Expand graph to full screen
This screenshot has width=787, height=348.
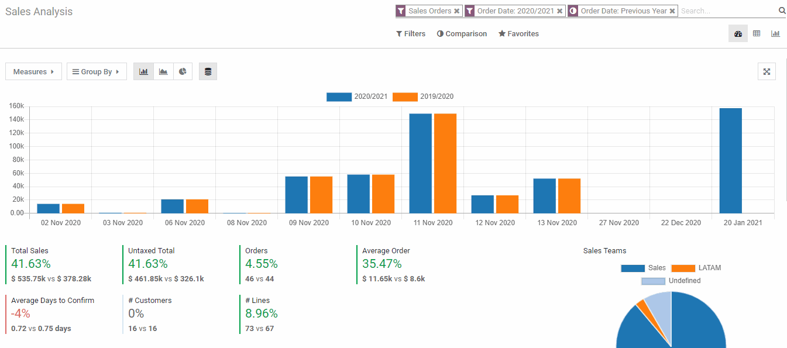(x=767, y=71)
